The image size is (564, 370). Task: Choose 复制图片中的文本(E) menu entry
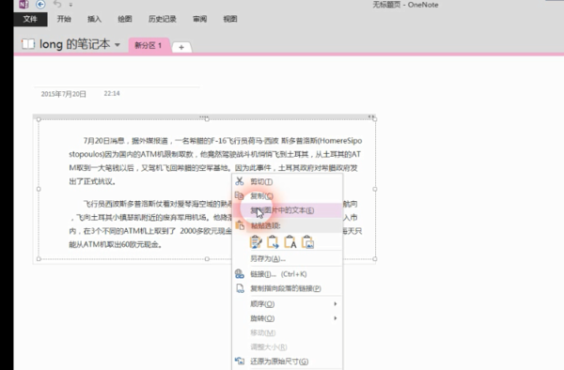[288, 210]
